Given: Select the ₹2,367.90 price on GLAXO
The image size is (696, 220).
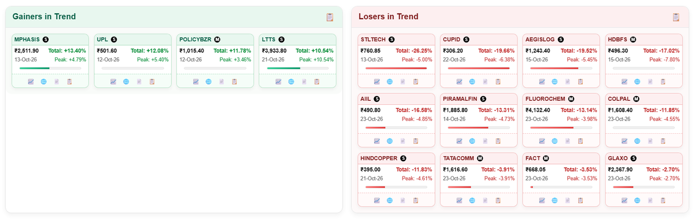Looking at the screenshot, I should (620, 170).
